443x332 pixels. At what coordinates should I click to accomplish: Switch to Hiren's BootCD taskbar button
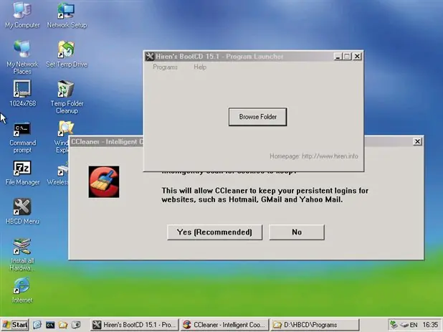pos(135,325)
